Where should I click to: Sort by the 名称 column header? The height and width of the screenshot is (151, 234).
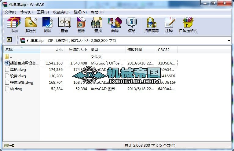[22, 50]
